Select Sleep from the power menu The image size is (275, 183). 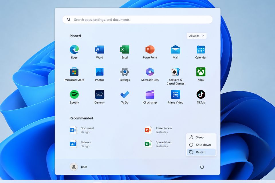pyautogui.click(x=201, y=137)
